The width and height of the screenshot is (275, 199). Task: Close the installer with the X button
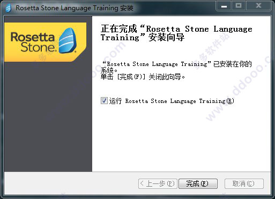(x=258, y=6)
